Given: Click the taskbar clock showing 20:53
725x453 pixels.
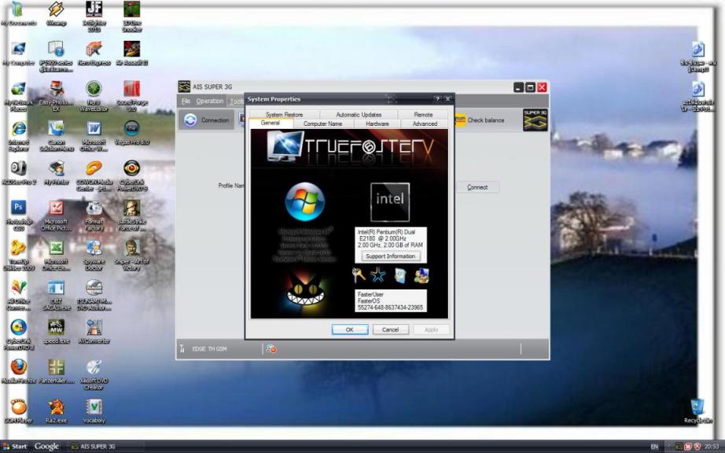Looking at the screenshot, I should (x=712, y=447).
